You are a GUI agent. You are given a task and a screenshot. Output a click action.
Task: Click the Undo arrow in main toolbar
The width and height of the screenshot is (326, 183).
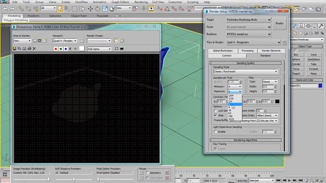click(6, 9)
